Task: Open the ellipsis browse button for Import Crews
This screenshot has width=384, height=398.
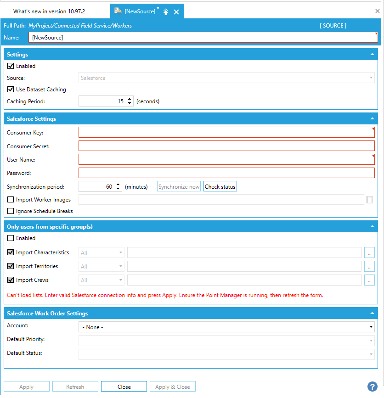Action: [x=369, y=280]
